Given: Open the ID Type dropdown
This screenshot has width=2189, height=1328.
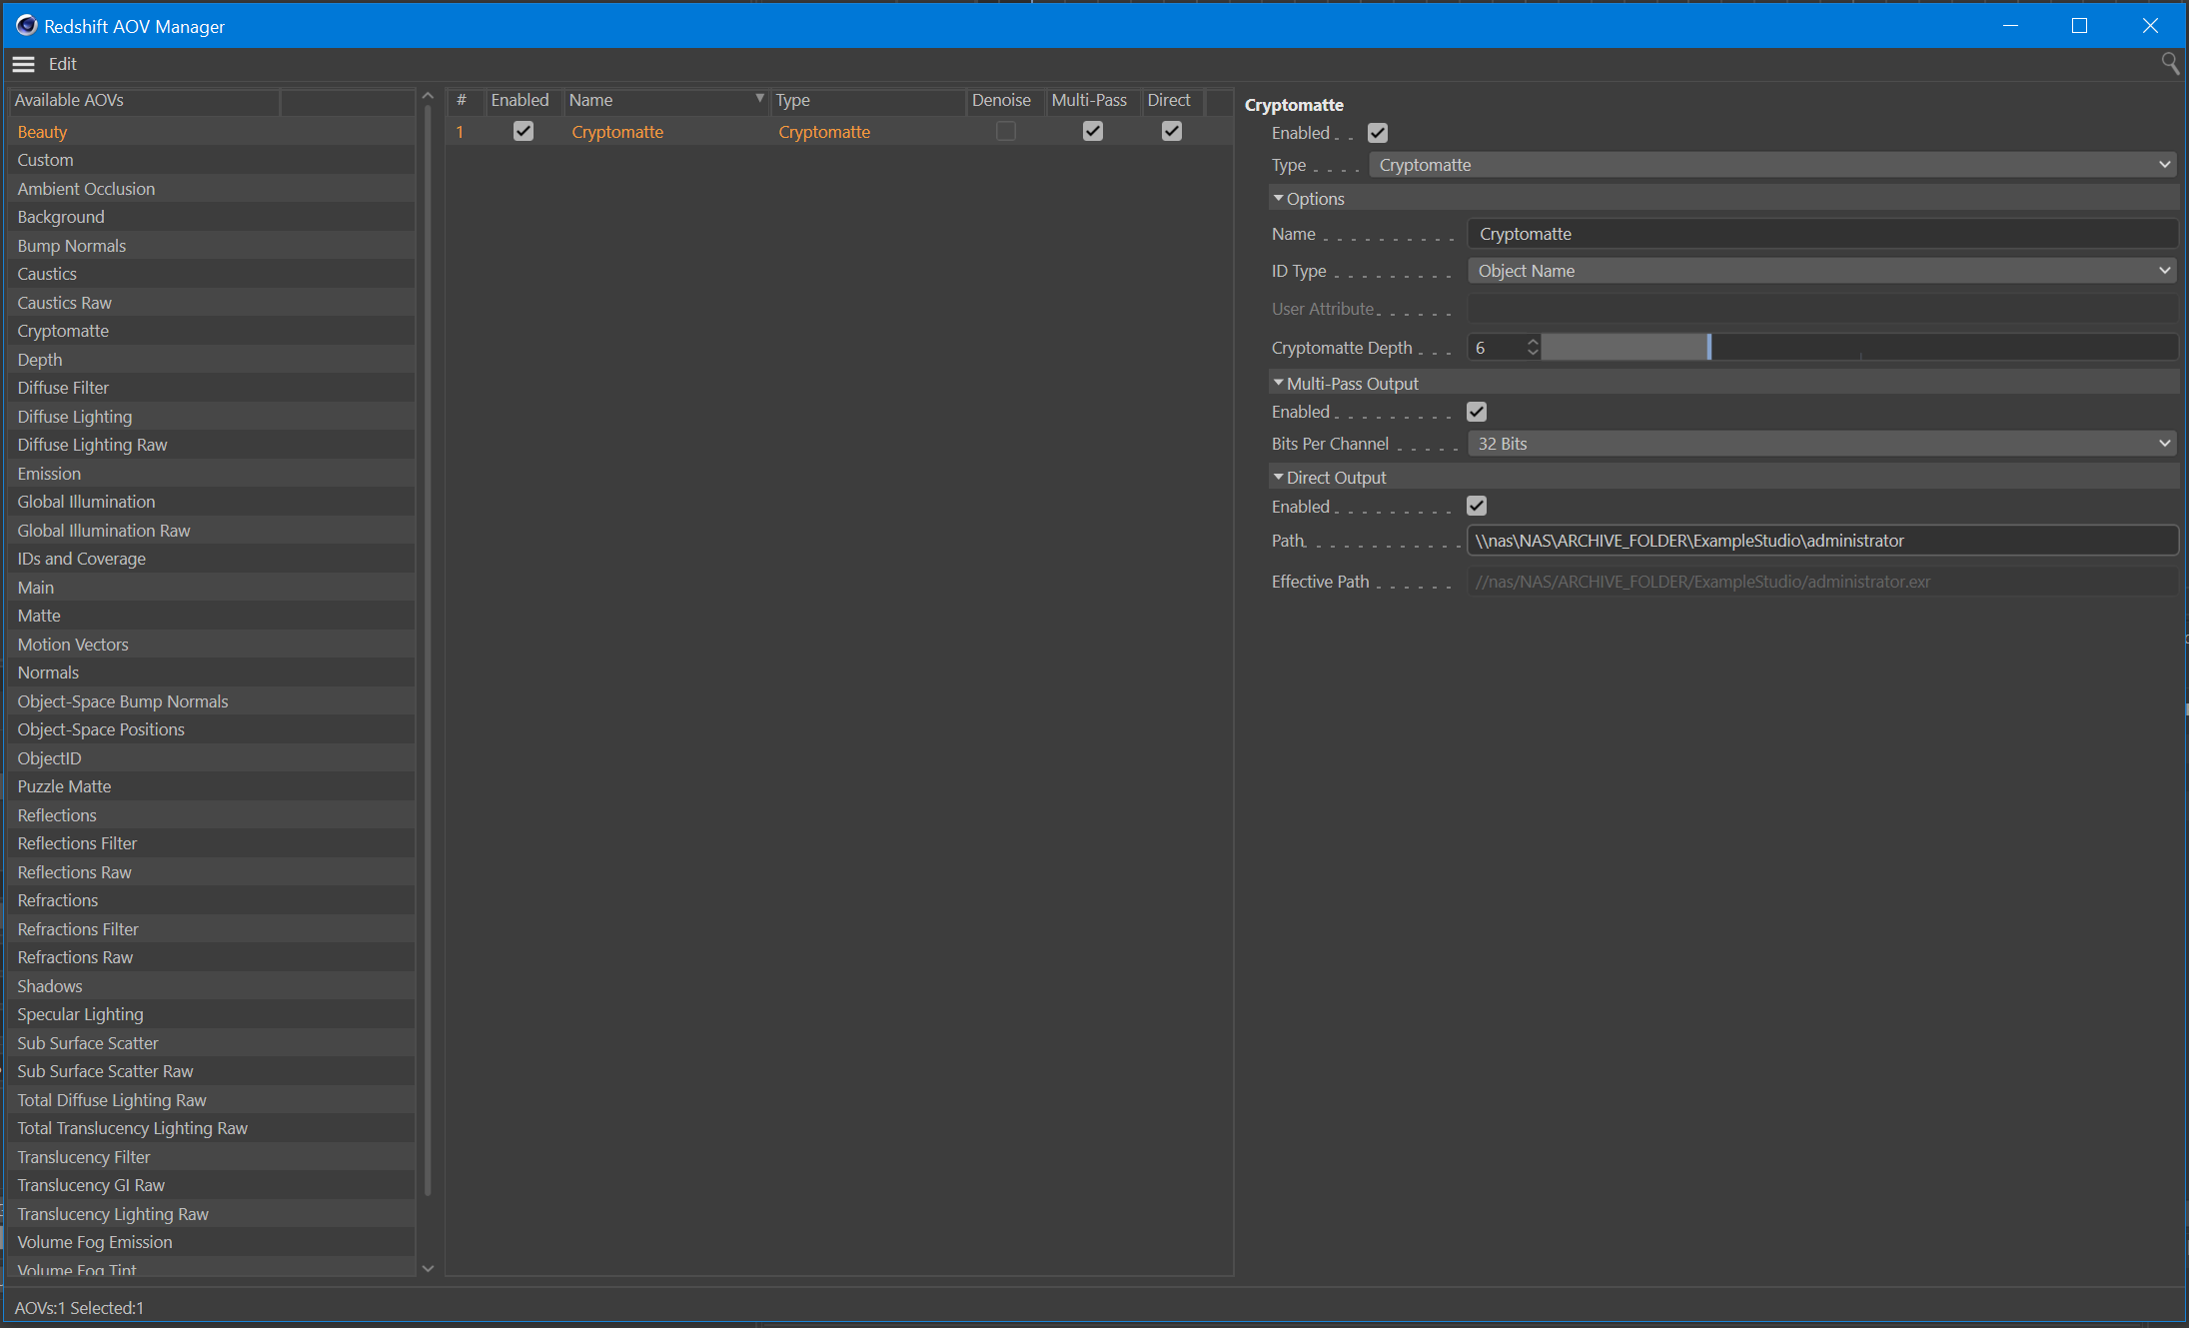Looking at the screenshot, I should [1821, 271].
